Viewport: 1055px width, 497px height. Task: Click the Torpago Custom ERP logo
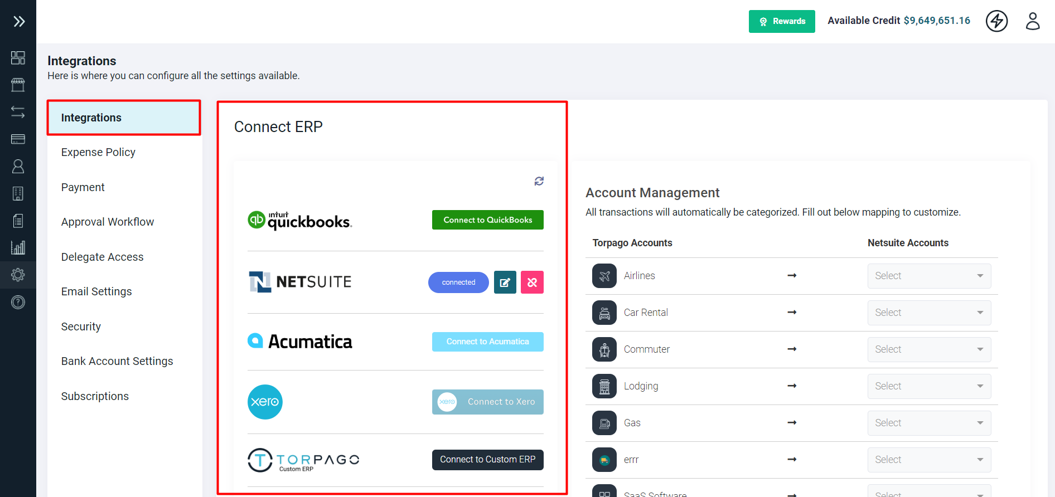[303, 460]
